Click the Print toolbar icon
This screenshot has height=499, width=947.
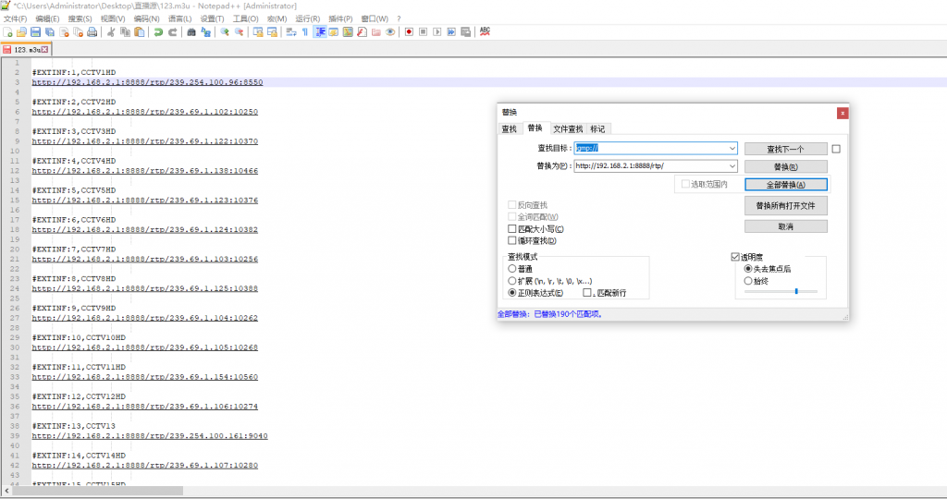(x=92, y=32)
